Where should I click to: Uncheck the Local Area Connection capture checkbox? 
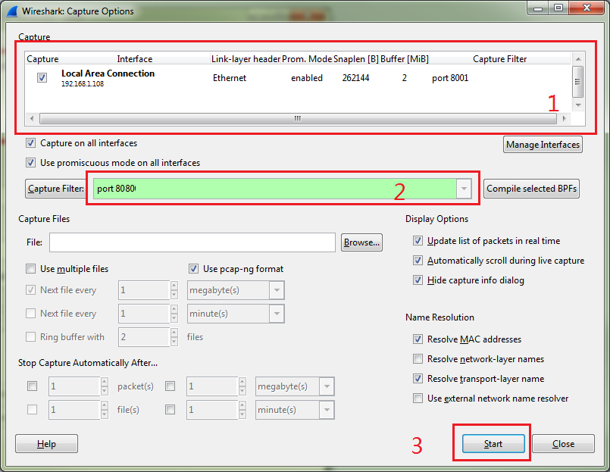pyautogui.click(x=42, y=77)
